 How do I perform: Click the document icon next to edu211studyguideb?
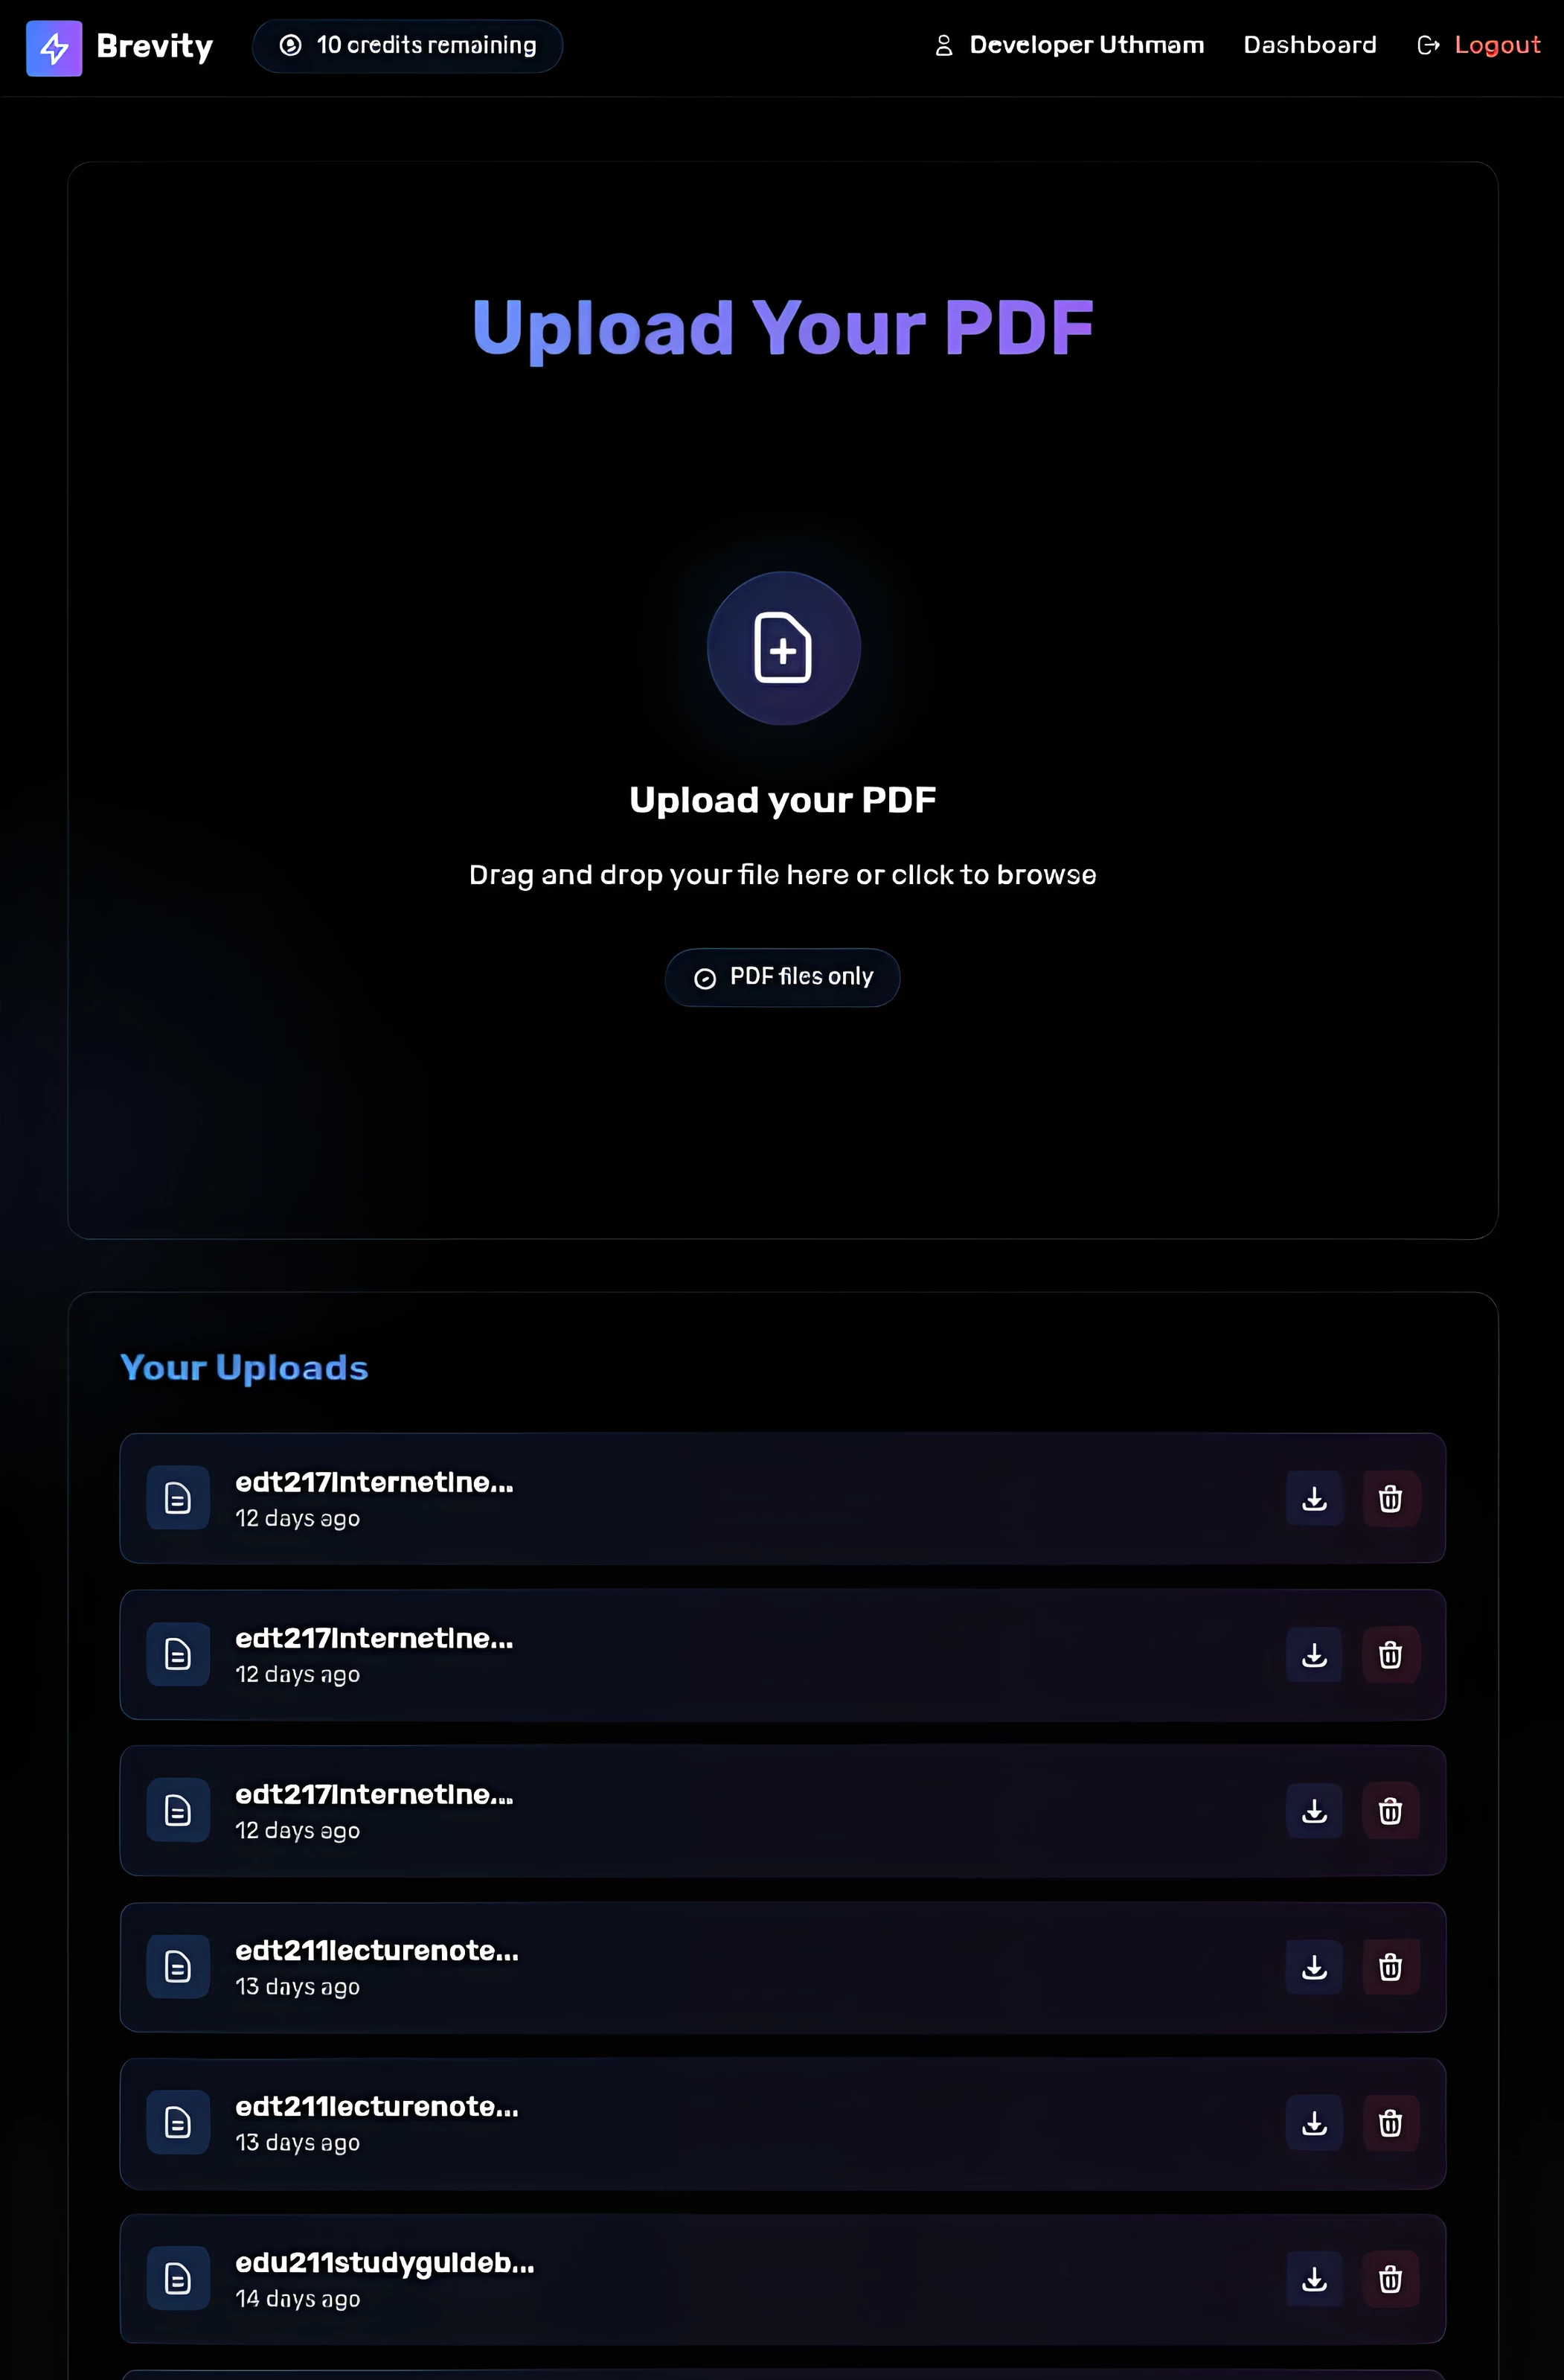click(x=177, y=2279)
